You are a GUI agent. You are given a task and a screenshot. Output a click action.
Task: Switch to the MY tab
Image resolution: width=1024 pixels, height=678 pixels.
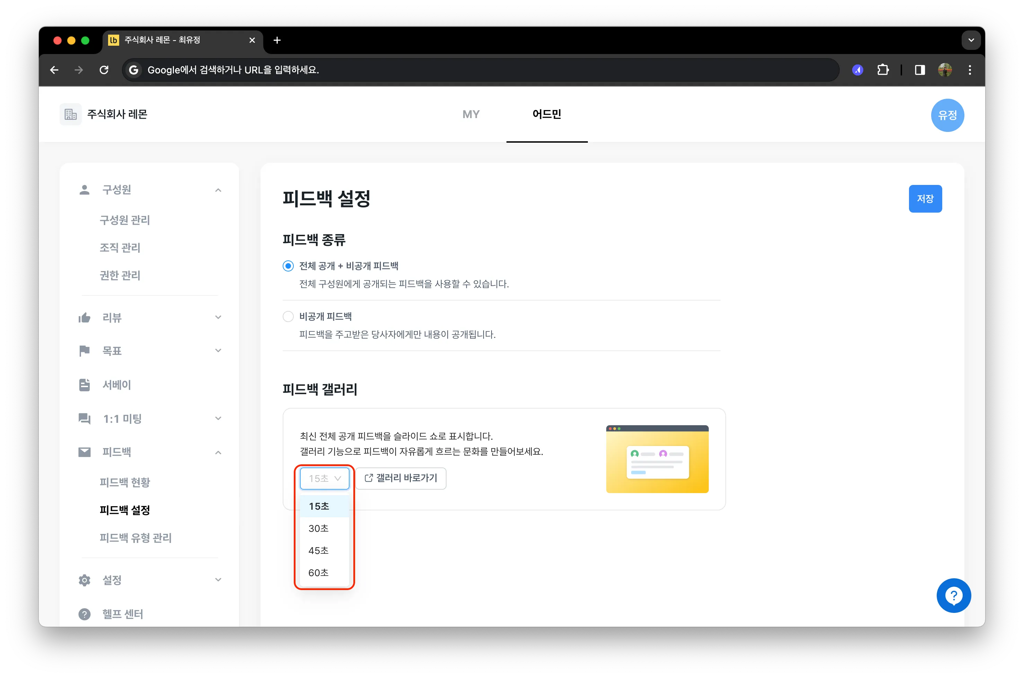click(x=471, y=114)
